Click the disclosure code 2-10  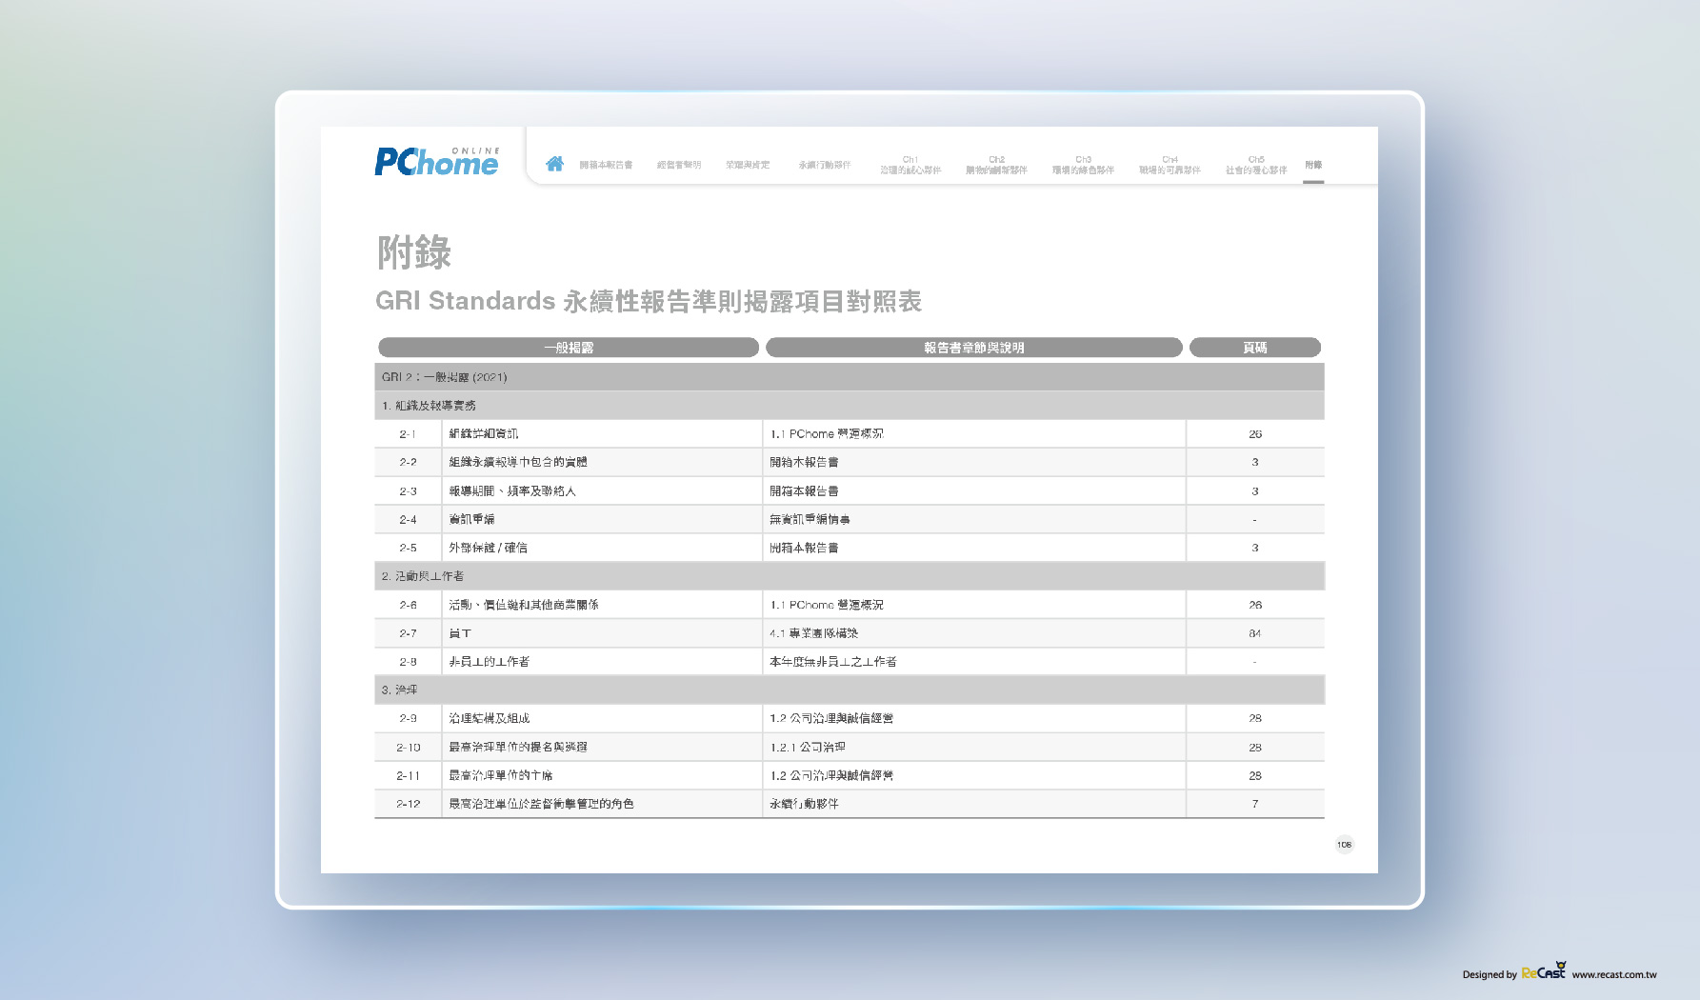408,748
